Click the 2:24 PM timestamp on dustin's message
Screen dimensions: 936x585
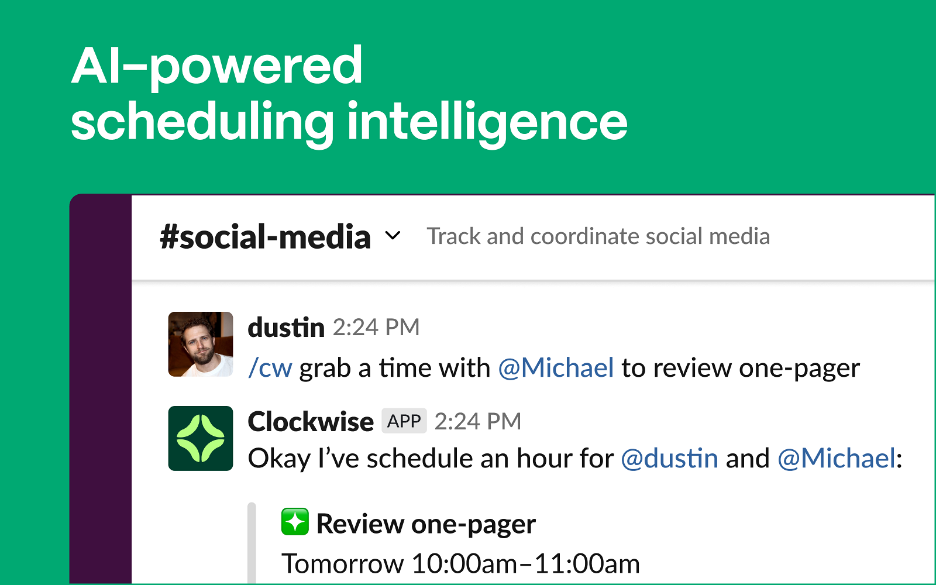376,328
